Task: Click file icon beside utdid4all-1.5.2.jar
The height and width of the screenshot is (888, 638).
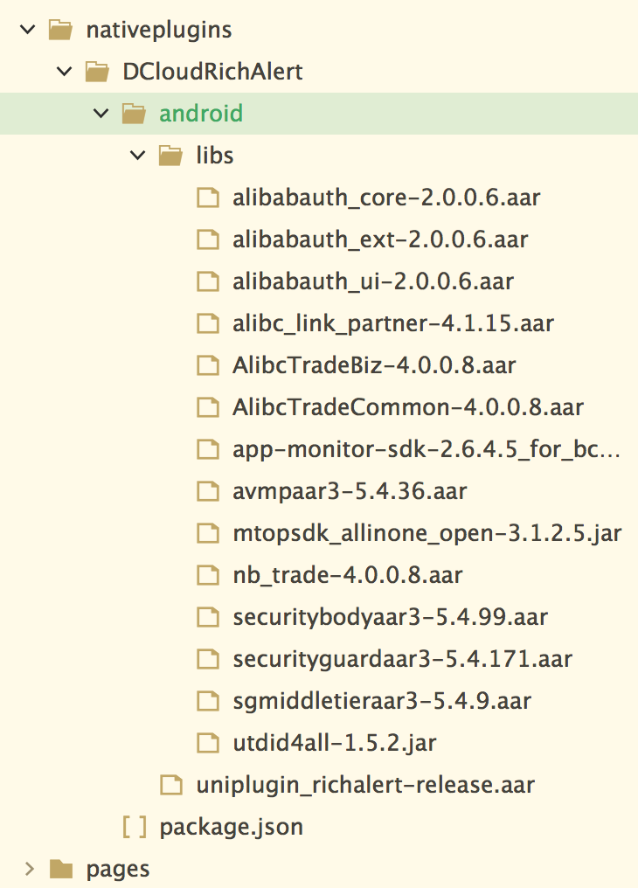Action: (207, 743)
